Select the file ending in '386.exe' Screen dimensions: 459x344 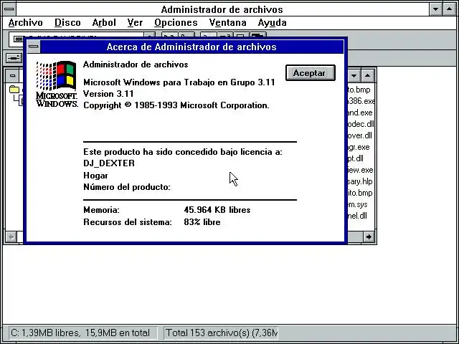361,101
